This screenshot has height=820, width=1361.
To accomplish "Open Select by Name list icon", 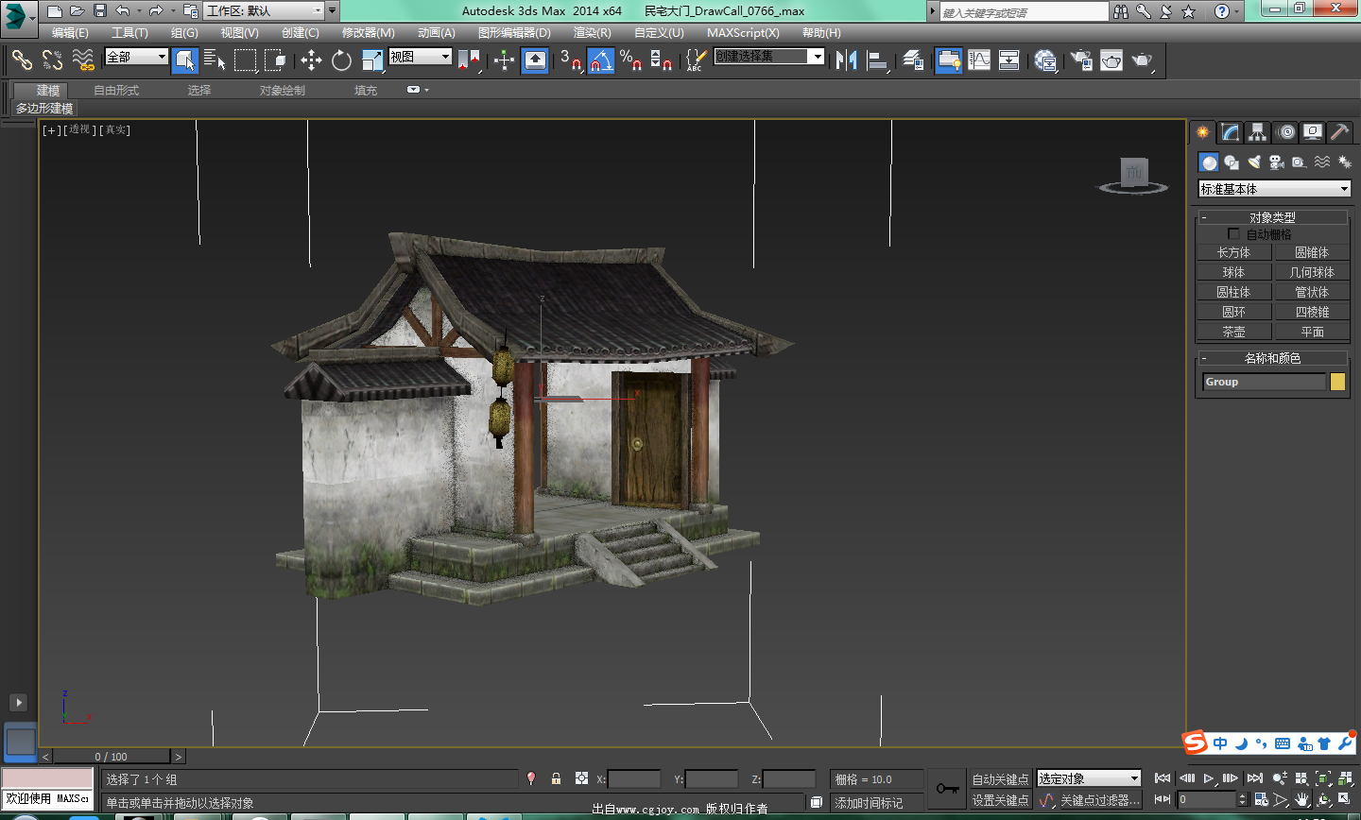I will pos(215,60).
